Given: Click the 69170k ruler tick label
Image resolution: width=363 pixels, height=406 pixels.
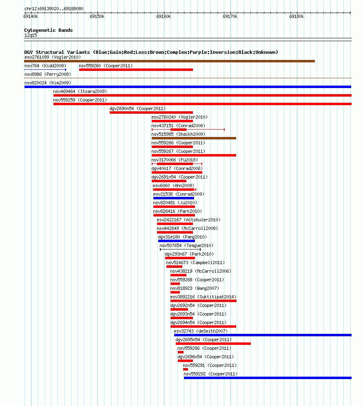Looking at the screenshot, I should pos(230,16).
